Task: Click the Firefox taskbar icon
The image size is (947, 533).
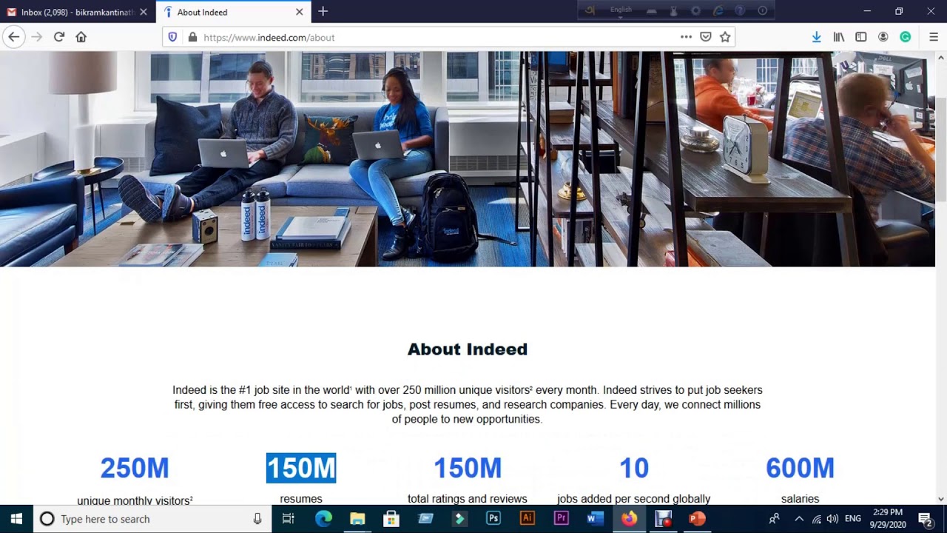Action: (x=629, y=519)
